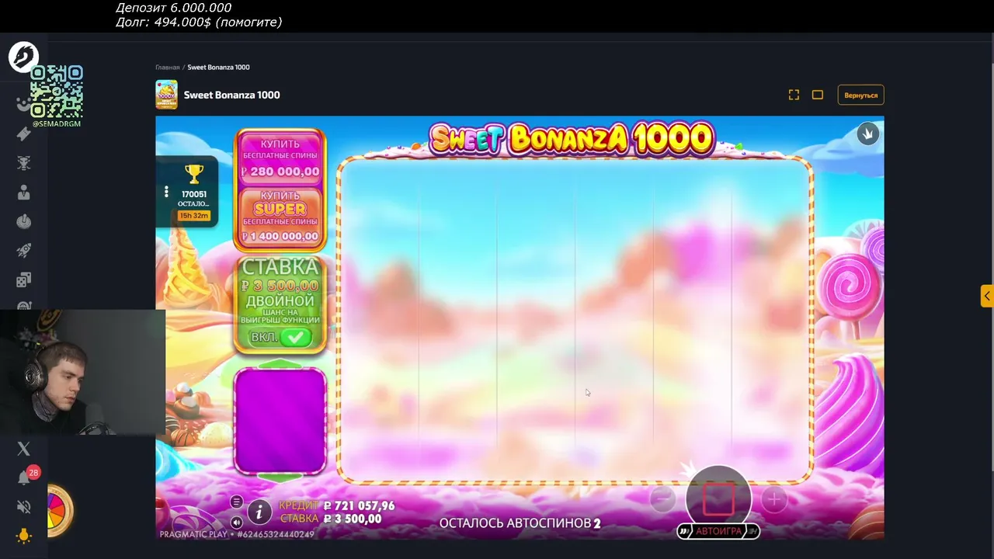Click the АВТОИГРА autoplay button
The width and height of the screenshot is (994, 559).
click(x=718, y=531)
